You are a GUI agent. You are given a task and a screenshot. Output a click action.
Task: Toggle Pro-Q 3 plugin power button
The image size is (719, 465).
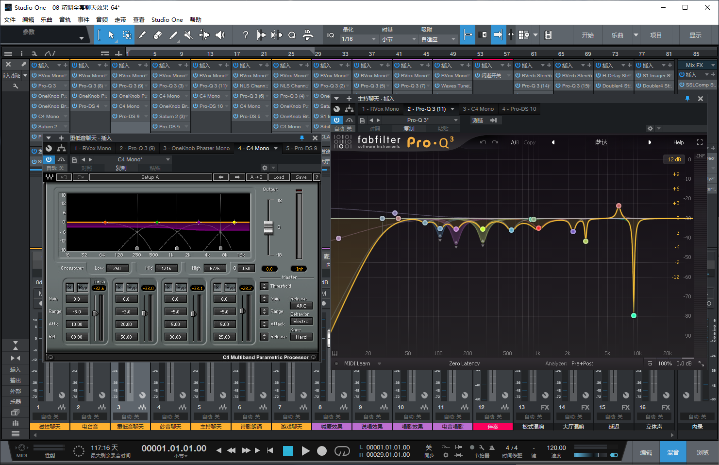337,120
